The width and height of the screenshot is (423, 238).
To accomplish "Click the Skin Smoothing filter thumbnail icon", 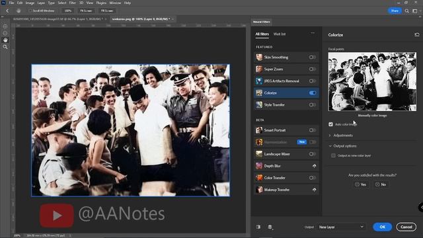I will [x=259, y=58].
